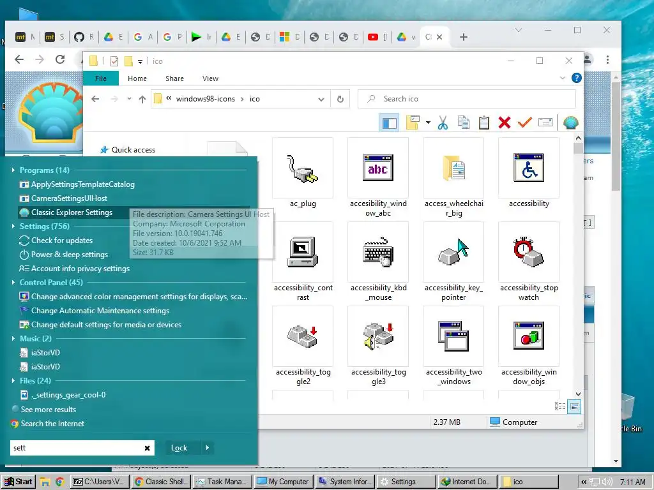Click the Explorer refresh button
654x490 pixels.
tap(340, 99)
